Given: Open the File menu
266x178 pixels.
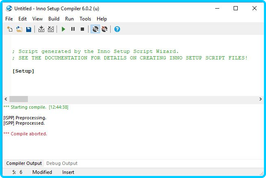Looking at the screenshot, I should (9, 19).
